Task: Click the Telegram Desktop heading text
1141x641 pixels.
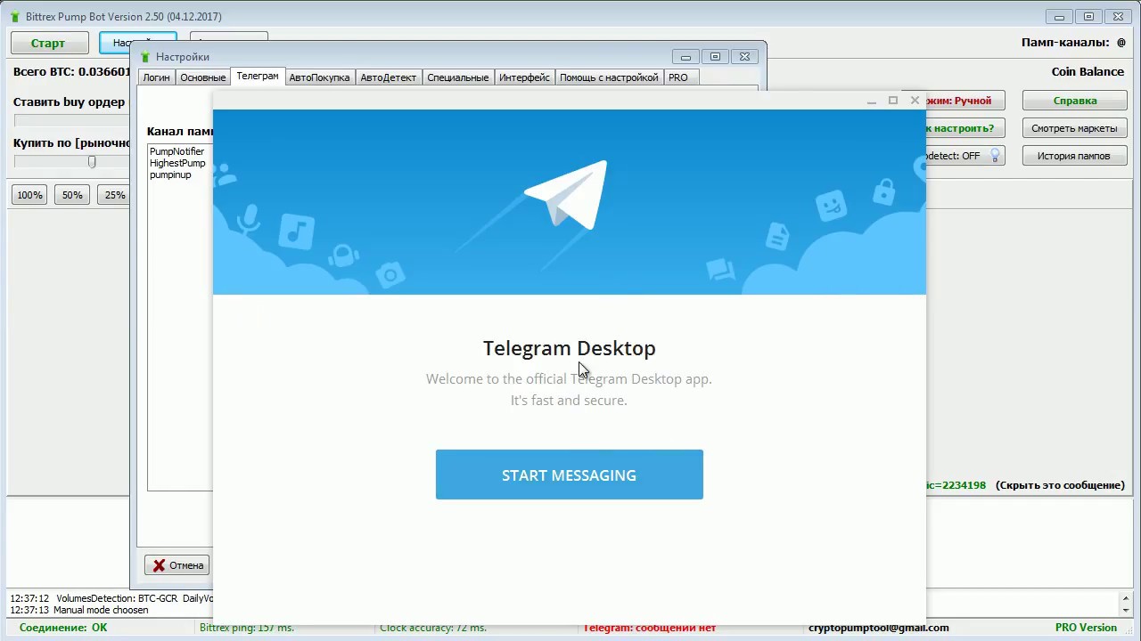Action: (569, 348)
